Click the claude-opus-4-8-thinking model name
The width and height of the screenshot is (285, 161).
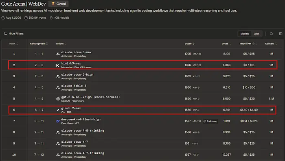coord(83,131)
